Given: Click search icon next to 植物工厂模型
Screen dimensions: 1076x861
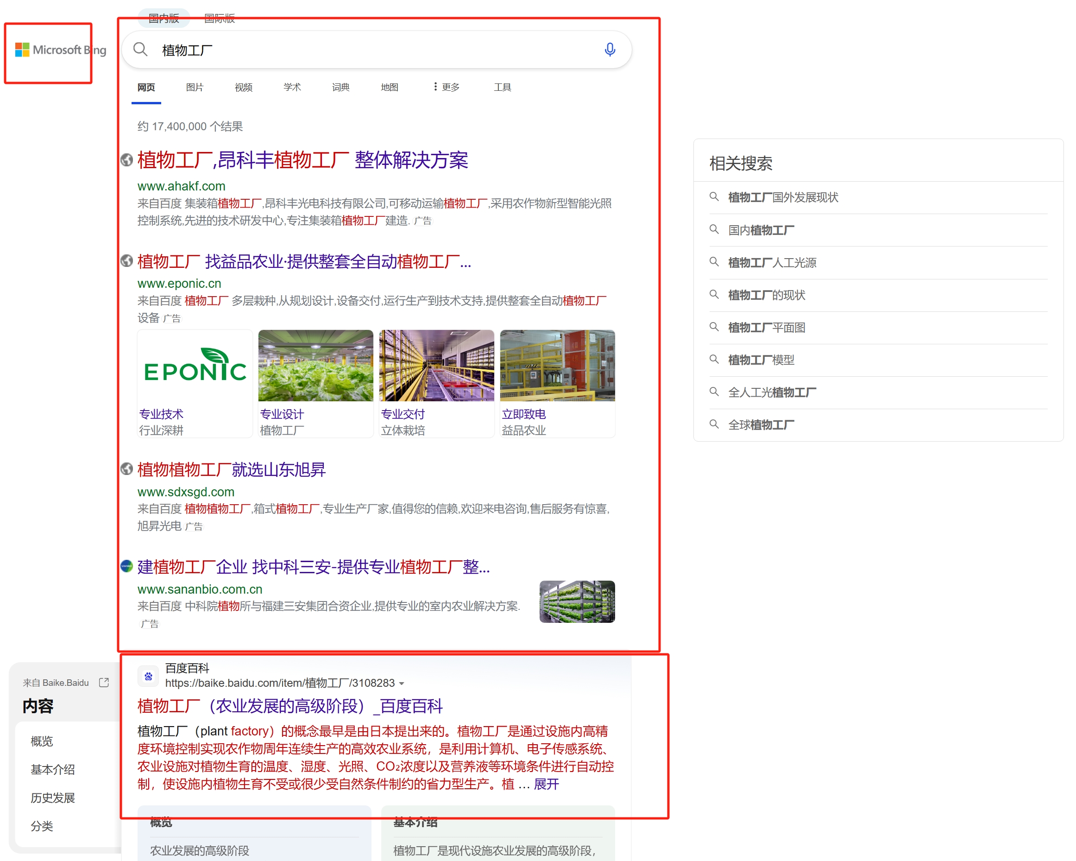Looking at the screenshot, I should [x=714, y=359].
